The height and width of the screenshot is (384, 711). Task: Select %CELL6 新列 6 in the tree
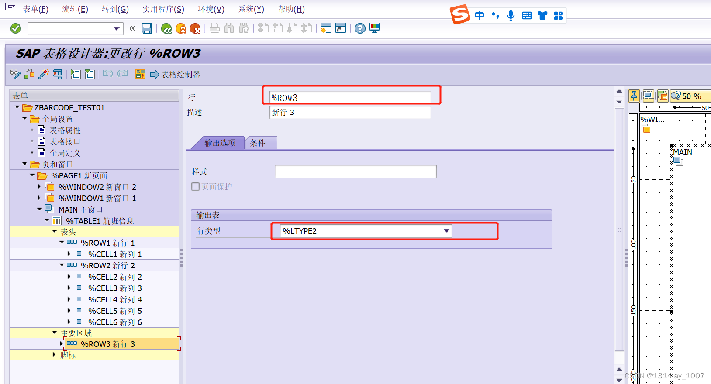(x=115, y=322)
